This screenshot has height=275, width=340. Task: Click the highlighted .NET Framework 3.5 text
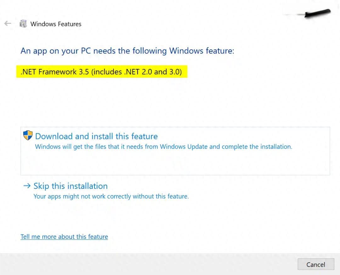102,71
